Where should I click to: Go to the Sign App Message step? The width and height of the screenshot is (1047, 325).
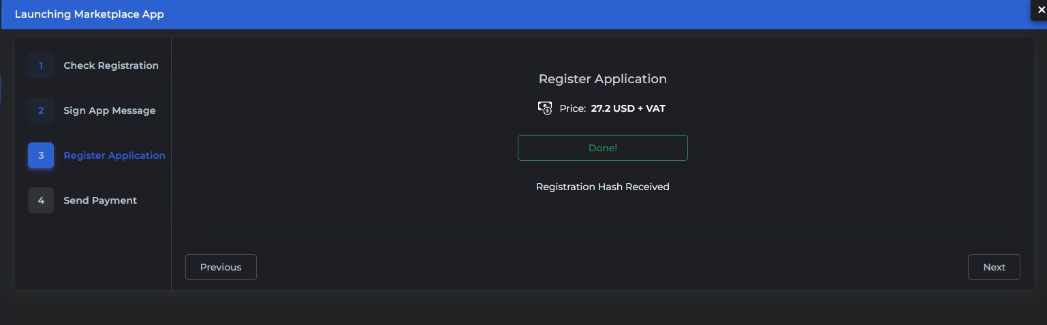[110, 110]
